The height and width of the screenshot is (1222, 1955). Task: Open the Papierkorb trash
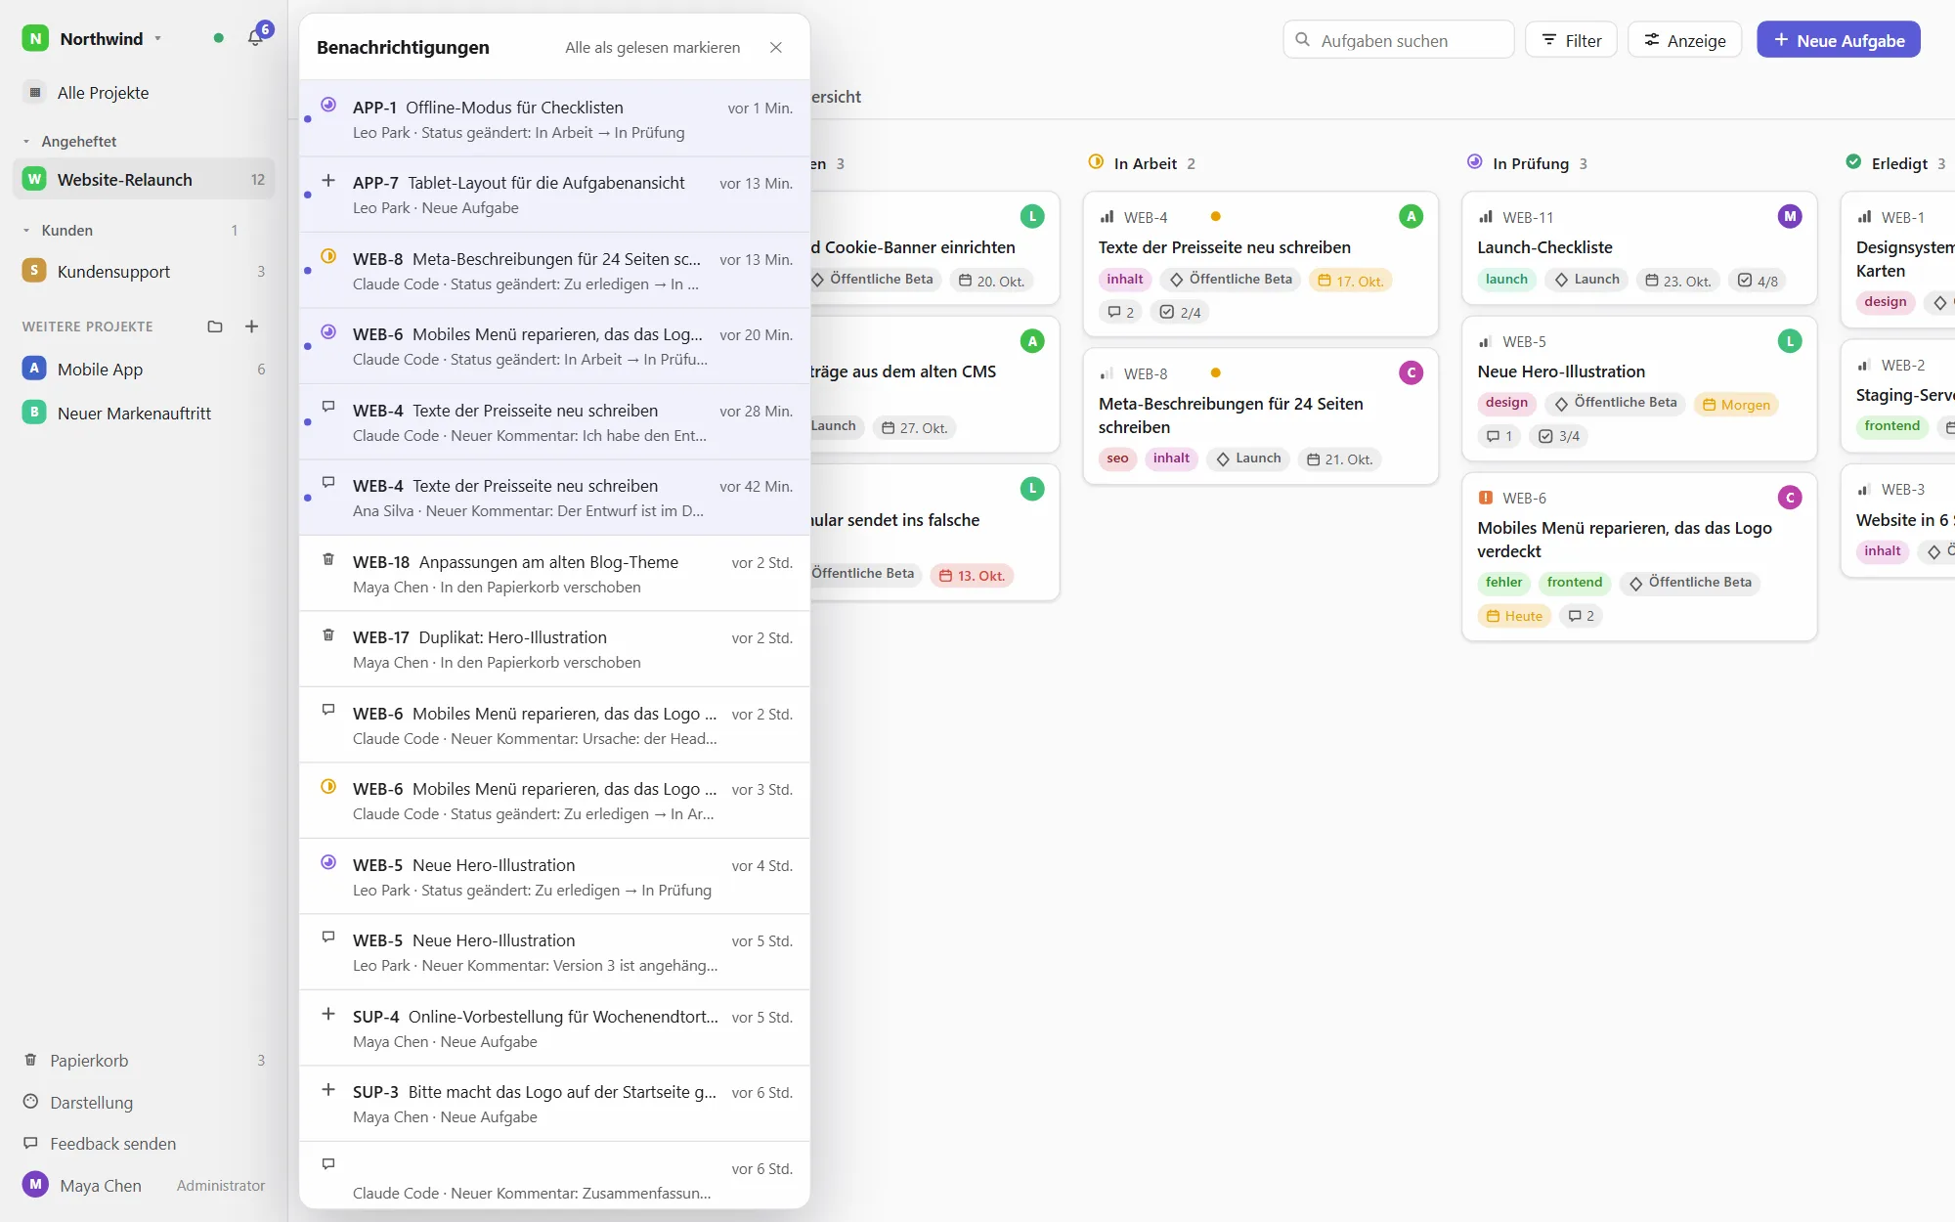(145, 1061)
